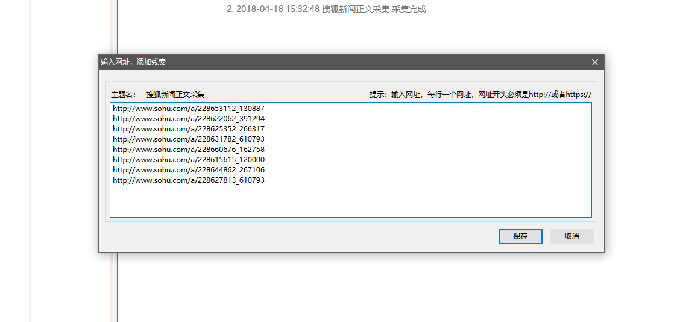Close the 输入网址 dialog
680x322 pixels.
click(594, 62)
